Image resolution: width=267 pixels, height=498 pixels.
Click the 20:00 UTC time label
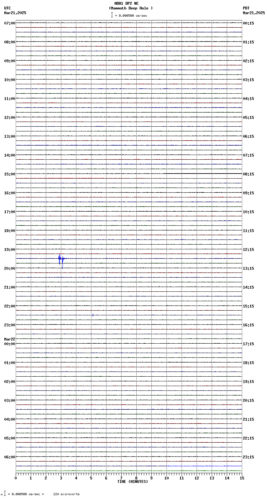click(10, 268)
